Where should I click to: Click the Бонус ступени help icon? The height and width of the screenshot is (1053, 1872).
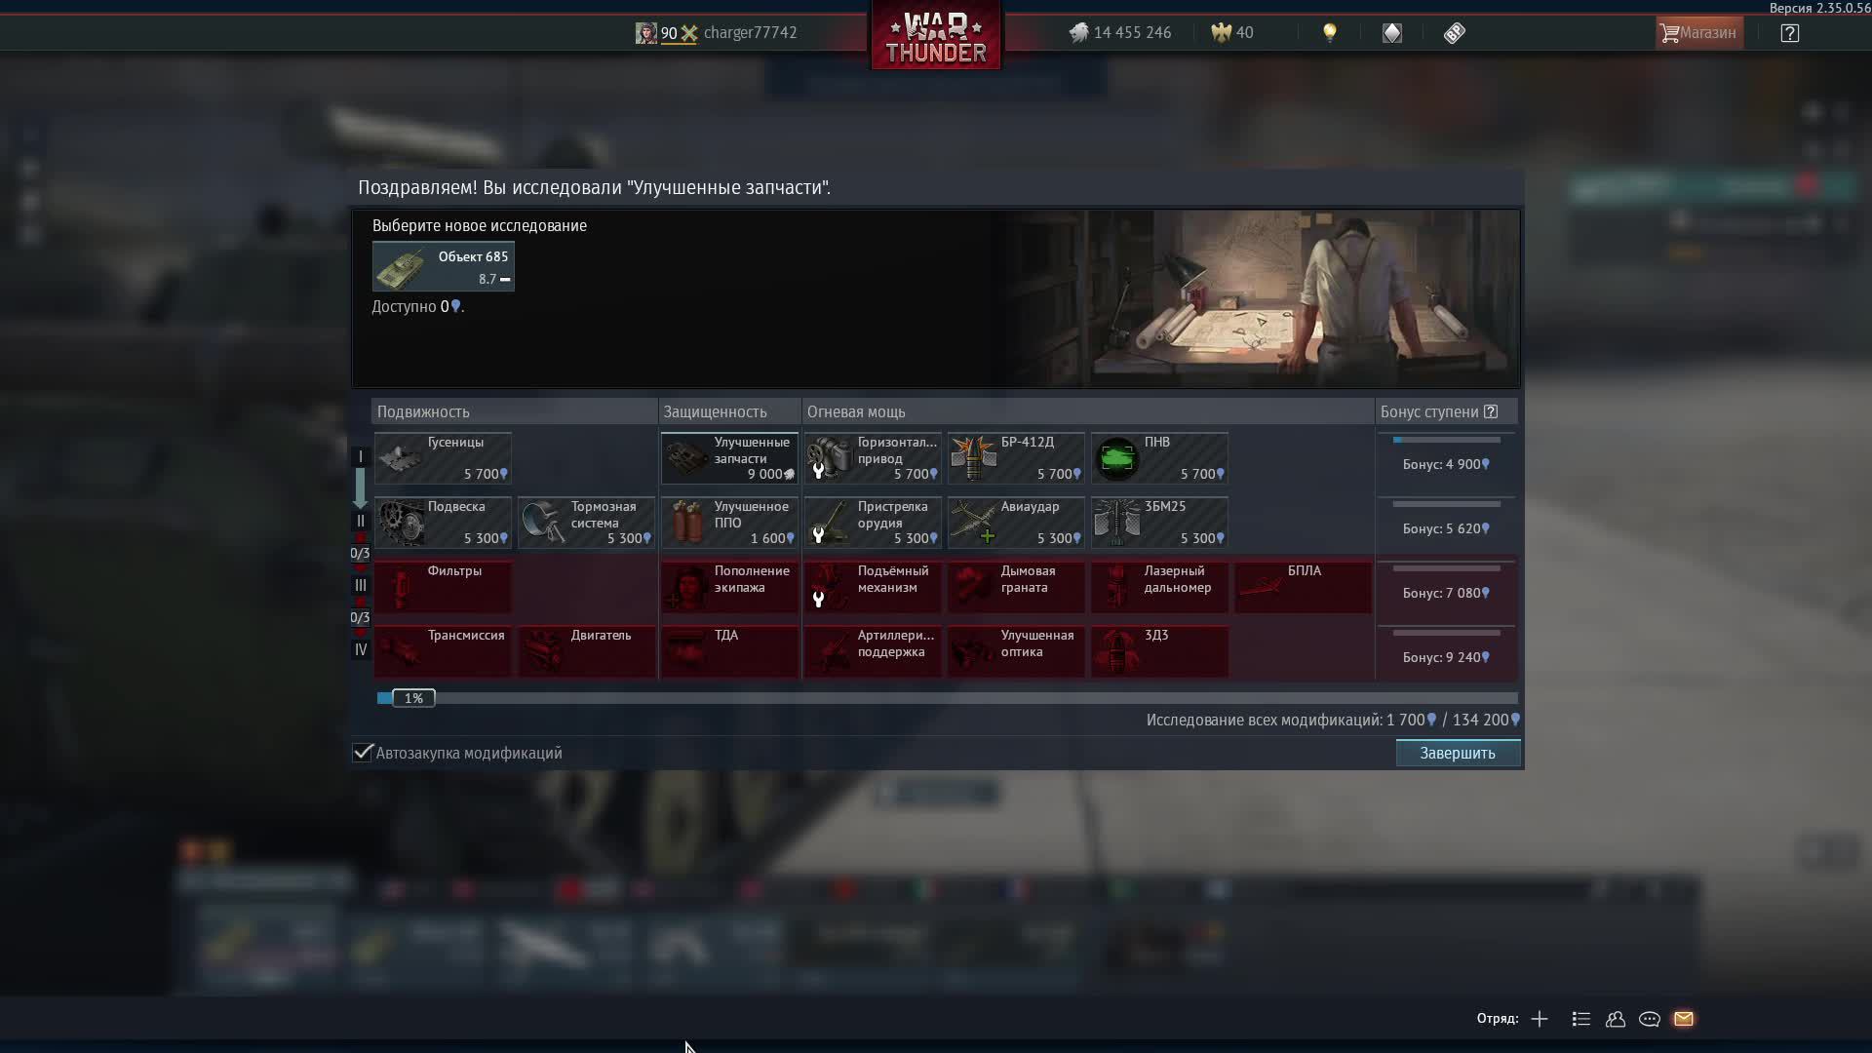(1491, 411)
